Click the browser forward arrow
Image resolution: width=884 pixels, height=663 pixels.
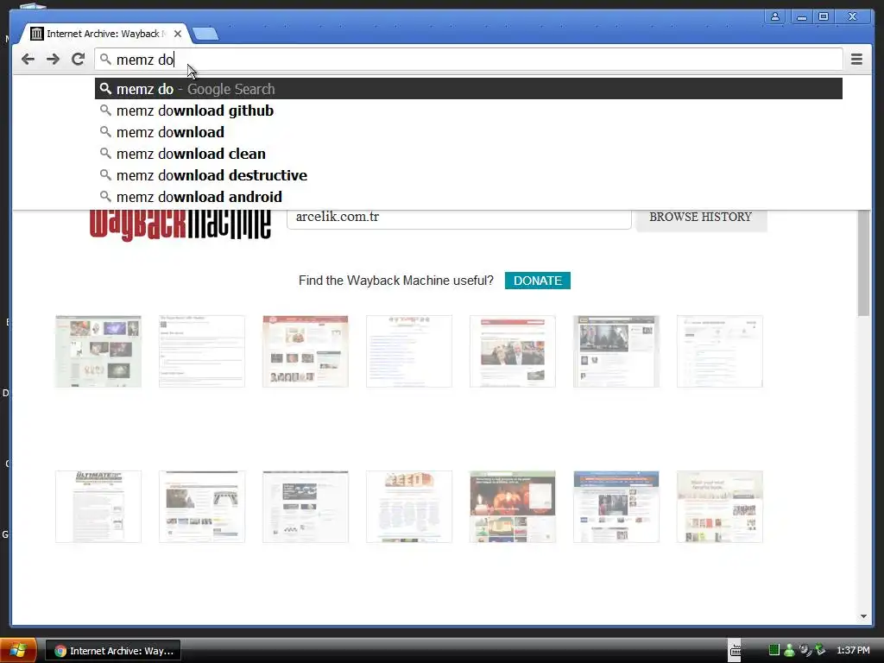(x=53, y=60)
